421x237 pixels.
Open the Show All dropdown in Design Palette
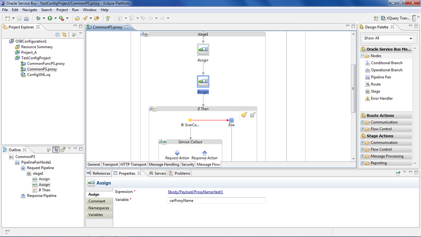tap(388, 38)
